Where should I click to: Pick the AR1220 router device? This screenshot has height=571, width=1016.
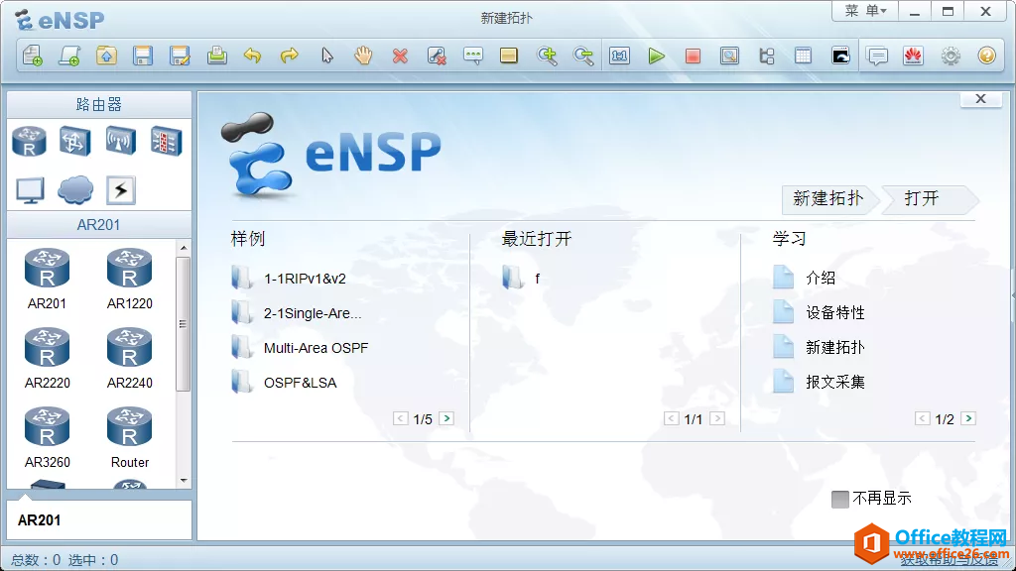click(130, 279)
